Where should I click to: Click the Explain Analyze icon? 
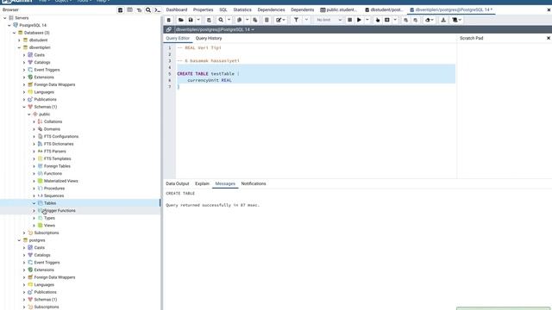click(387, 20)
